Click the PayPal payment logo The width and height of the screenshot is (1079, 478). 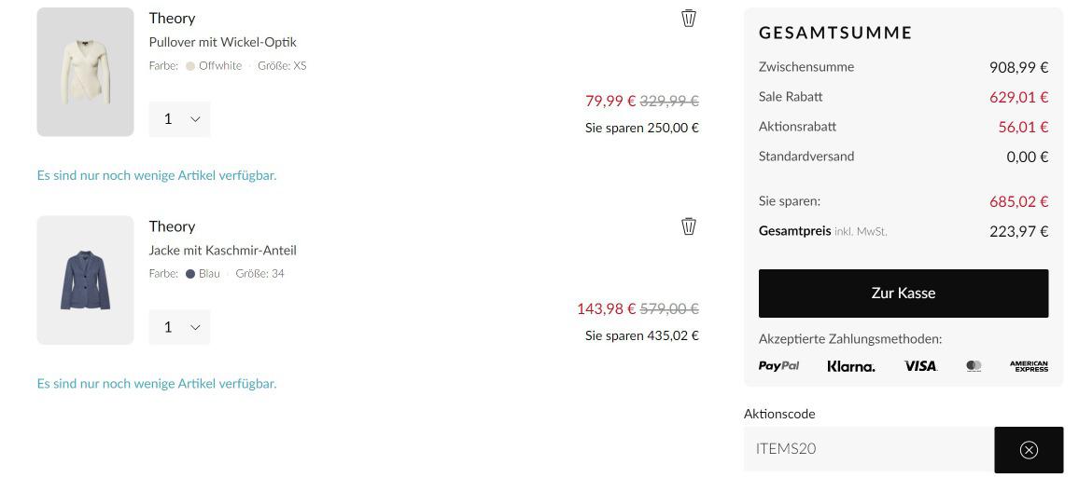coord(779,366)
